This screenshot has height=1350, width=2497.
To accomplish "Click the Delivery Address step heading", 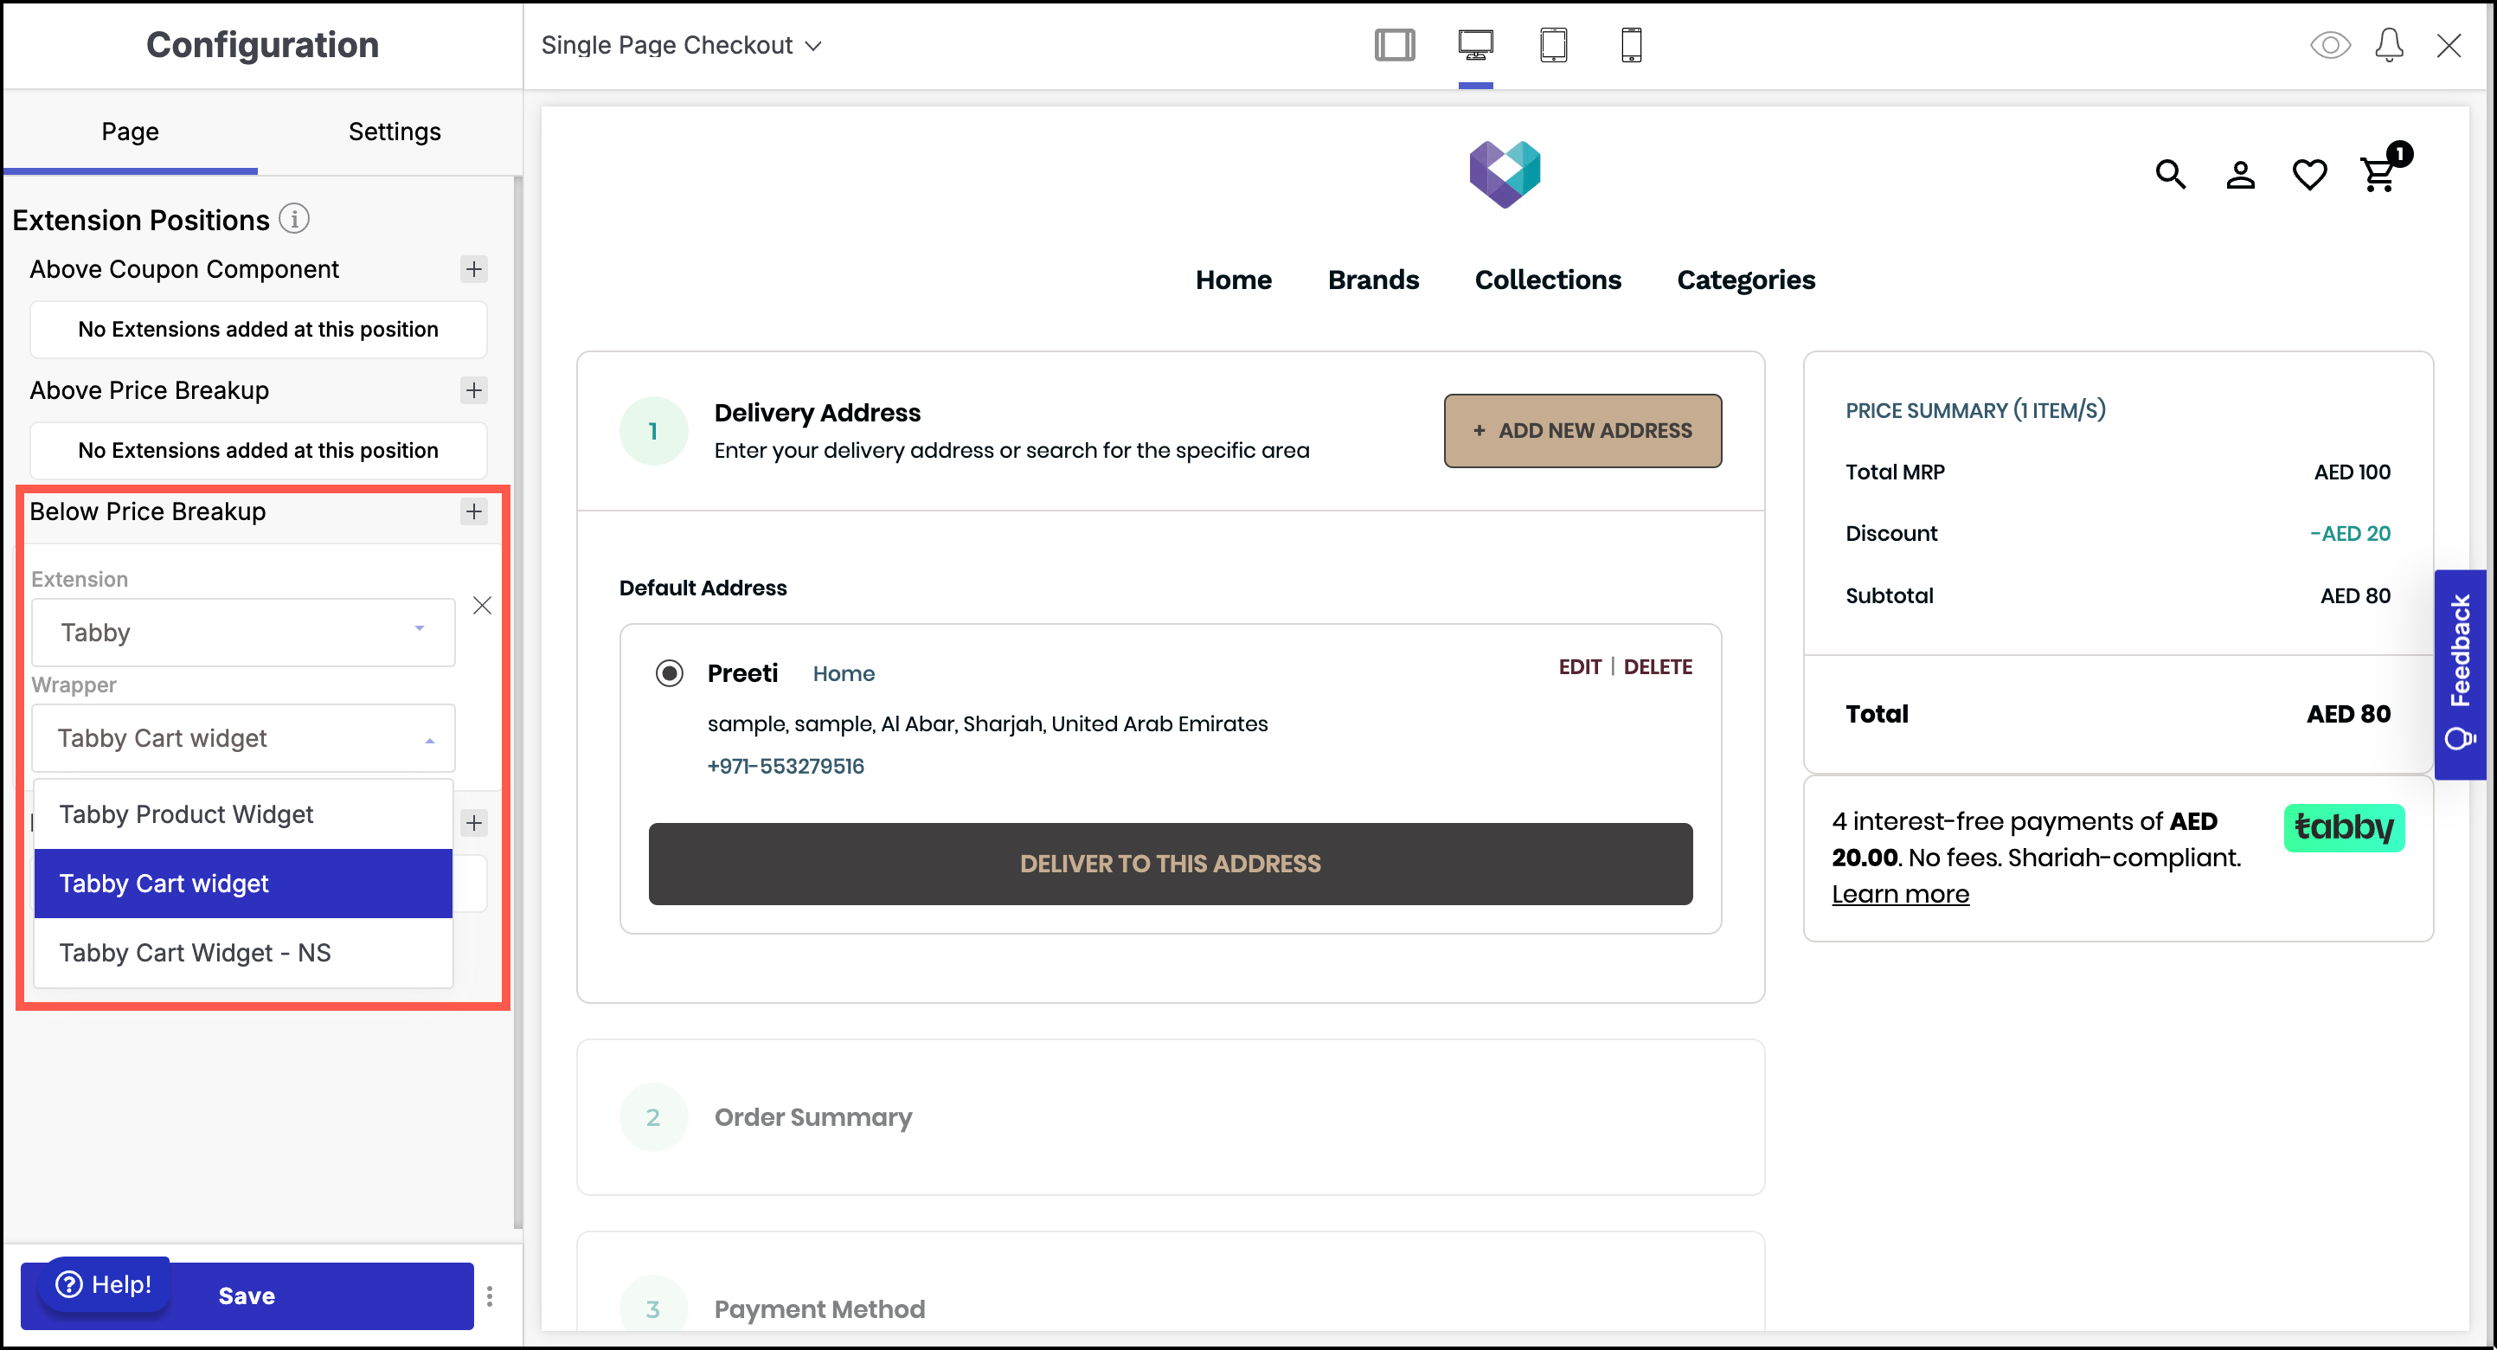I will coord(817,413).
